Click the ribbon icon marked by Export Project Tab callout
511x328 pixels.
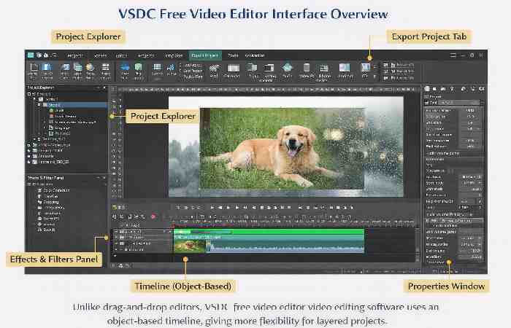(366, 67)
